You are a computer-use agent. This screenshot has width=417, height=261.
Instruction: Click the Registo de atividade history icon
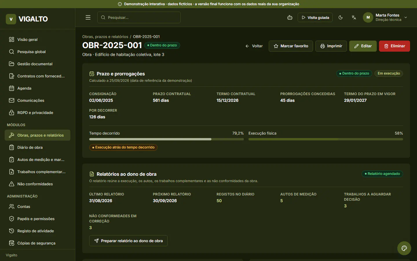point(12,231)
